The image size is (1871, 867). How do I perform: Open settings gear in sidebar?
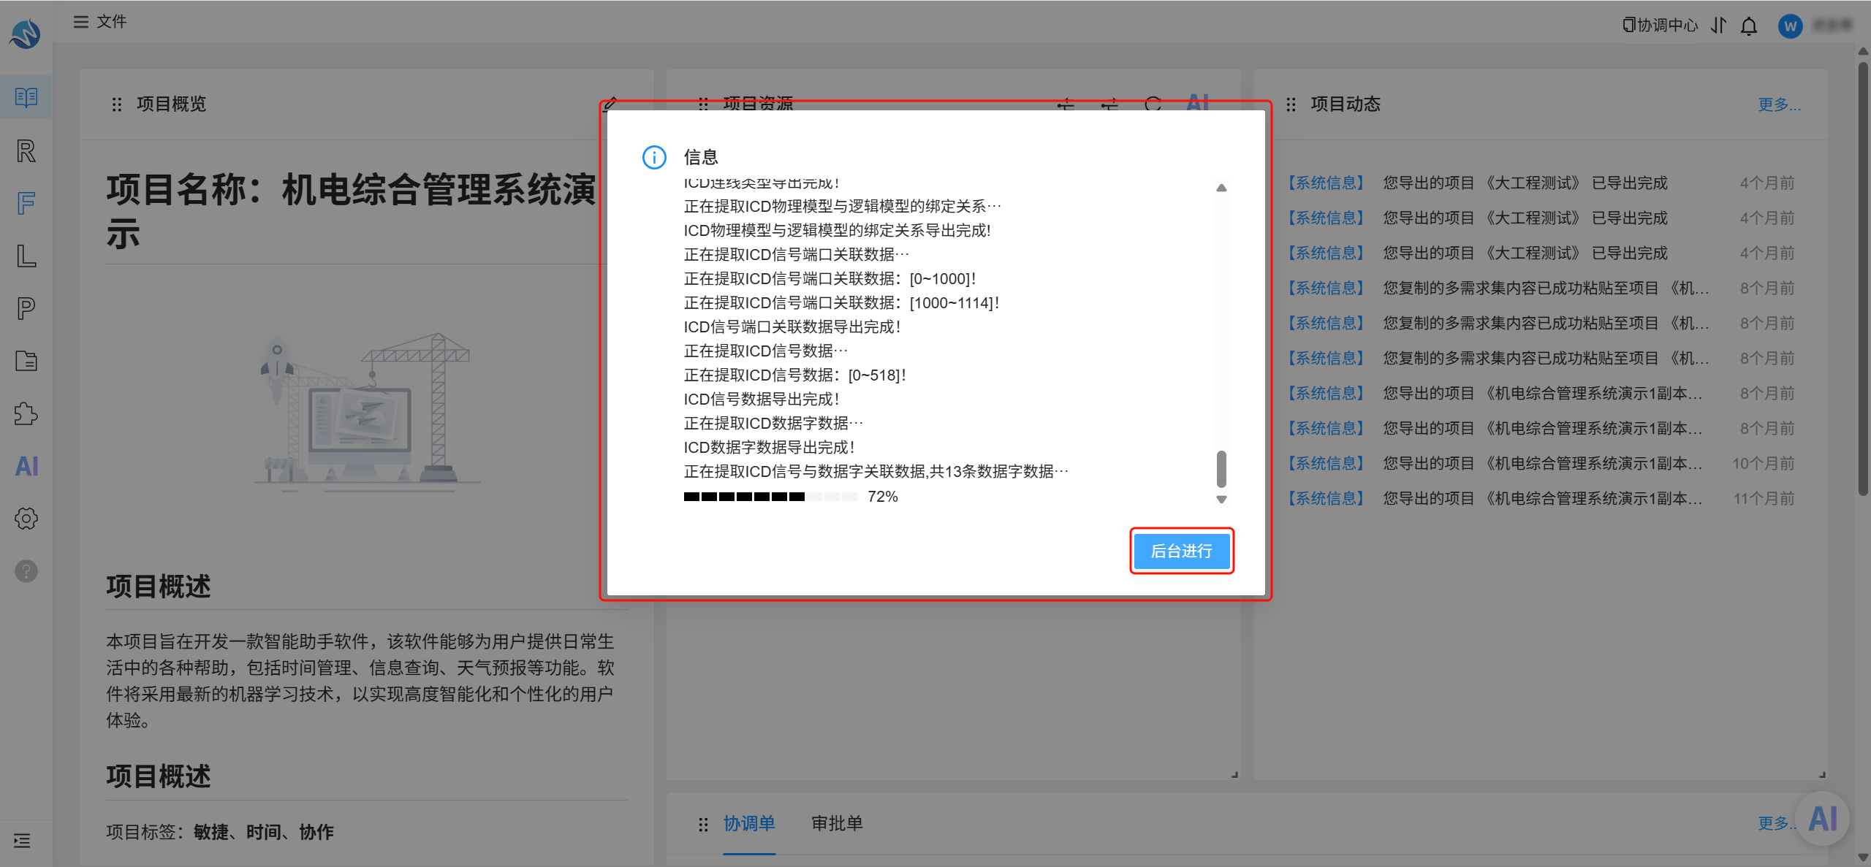[x=26, y=519]
